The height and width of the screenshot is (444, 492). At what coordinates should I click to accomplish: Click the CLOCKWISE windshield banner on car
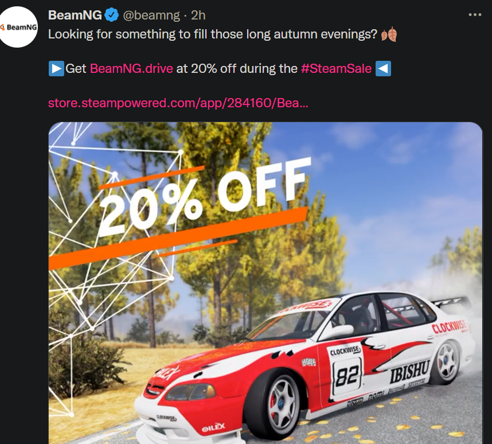(304, 307)
